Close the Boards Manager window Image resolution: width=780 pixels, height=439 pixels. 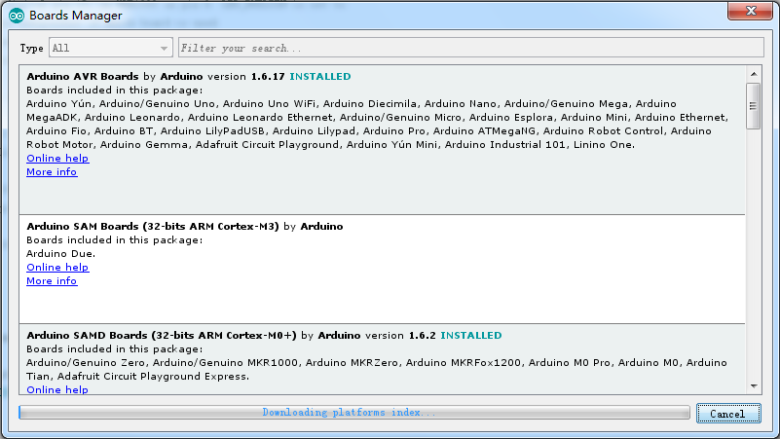coord(751,11)
